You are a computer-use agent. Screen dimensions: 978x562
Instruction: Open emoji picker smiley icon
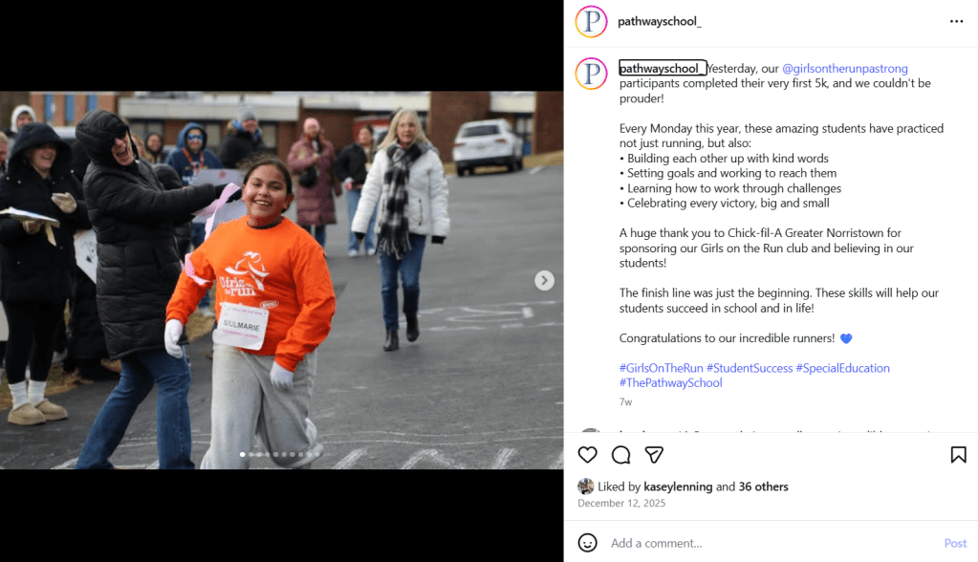tap(587, 543)
